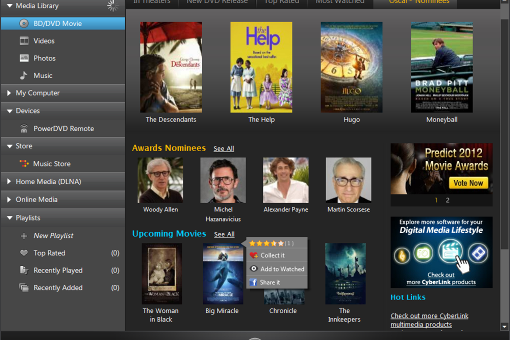Expand the Home Media (DLNA) section
Screen dimensions: 510x340
pyautogui.click(x=9, y=181)
